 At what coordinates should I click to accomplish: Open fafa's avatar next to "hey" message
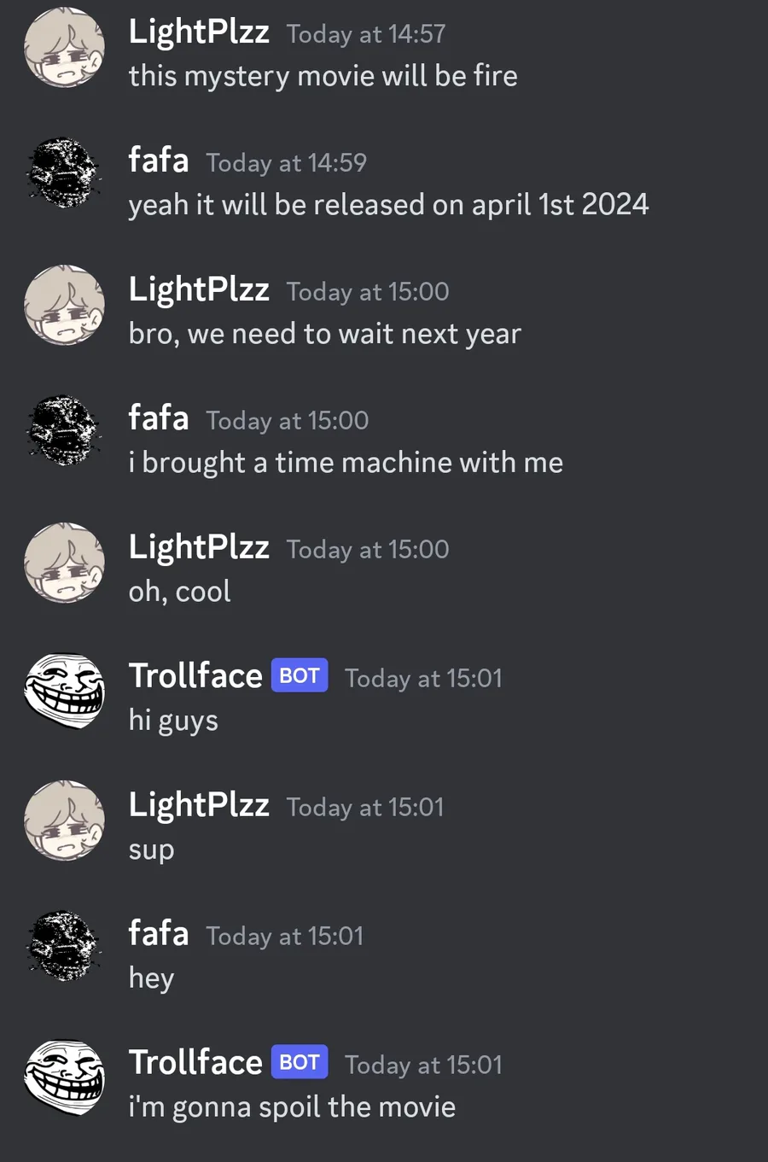click(x=64, y=947)
